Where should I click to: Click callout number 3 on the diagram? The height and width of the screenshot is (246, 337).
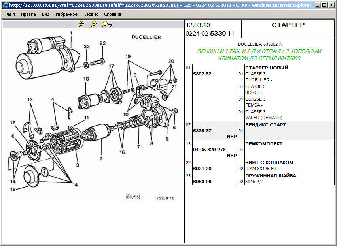pos(78,165)
